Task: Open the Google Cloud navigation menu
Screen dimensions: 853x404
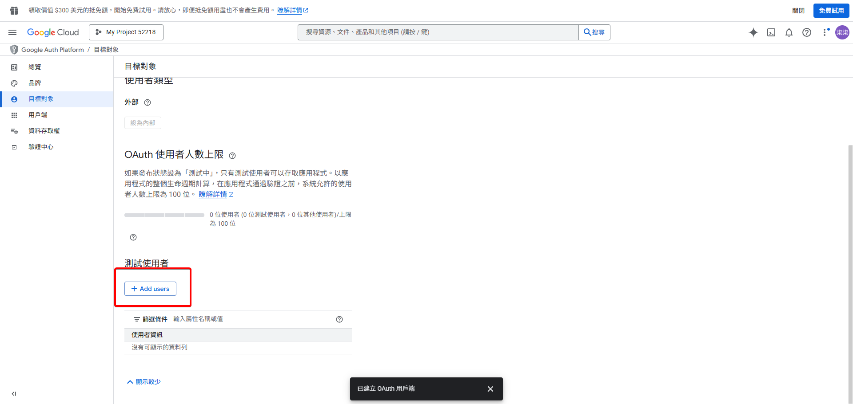Action: [x=12, y=32]
